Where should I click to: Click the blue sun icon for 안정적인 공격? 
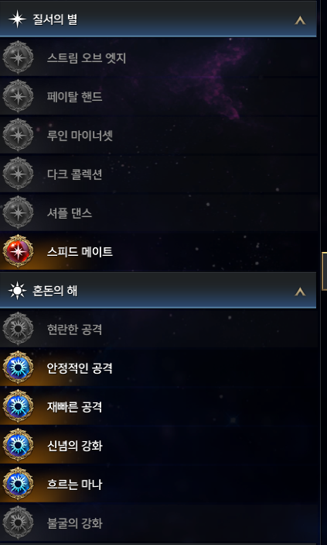coord(18,367)
